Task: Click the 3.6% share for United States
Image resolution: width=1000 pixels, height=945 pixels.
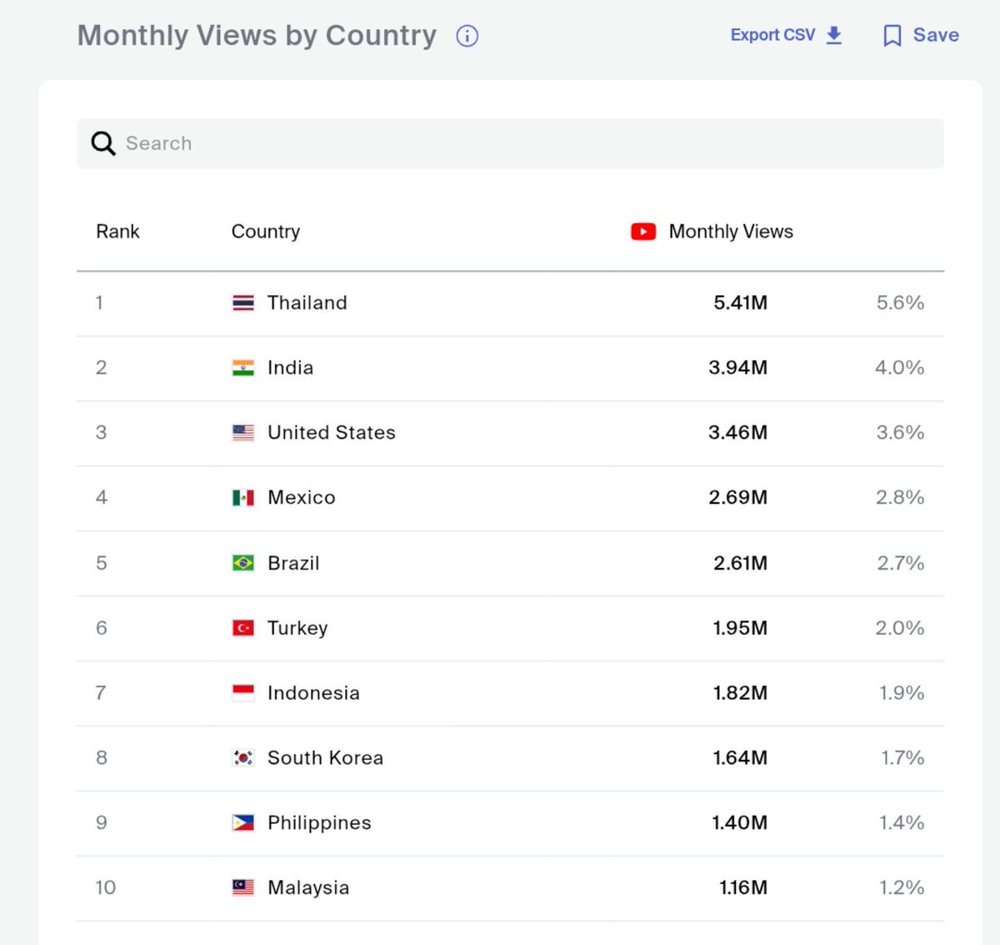Action: point(900,433)
